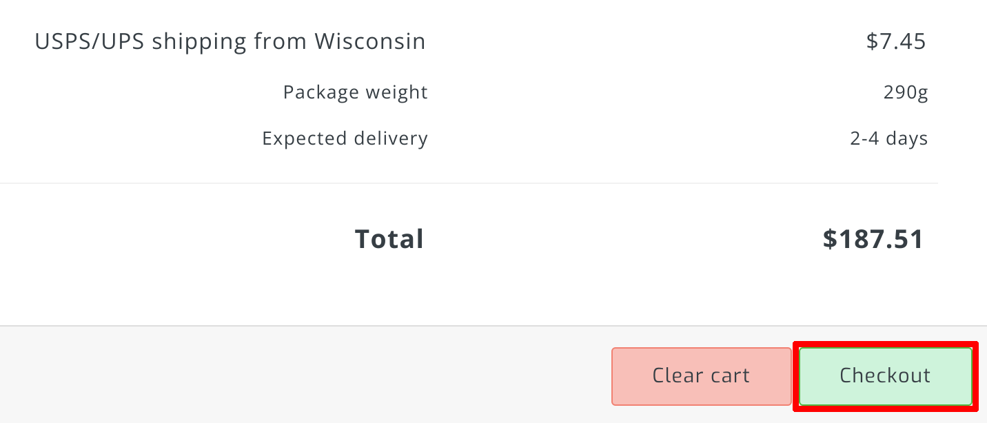The width and height of the screenshot is (987, 423).
Task: Select the 290g weight value
Action: click(906, 92)
